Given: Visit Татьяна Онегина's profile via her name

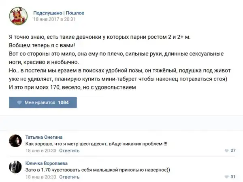Looking at the screenshot, I should click(44, 137).
